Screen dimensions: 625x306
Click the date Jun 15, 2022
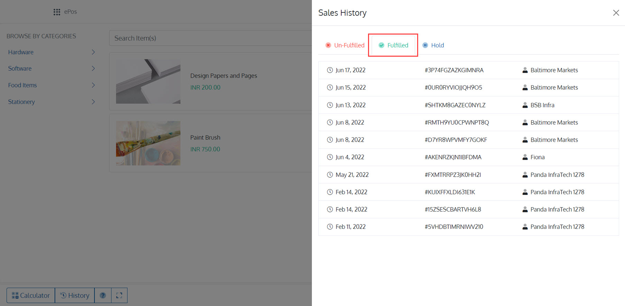[351, 87]
